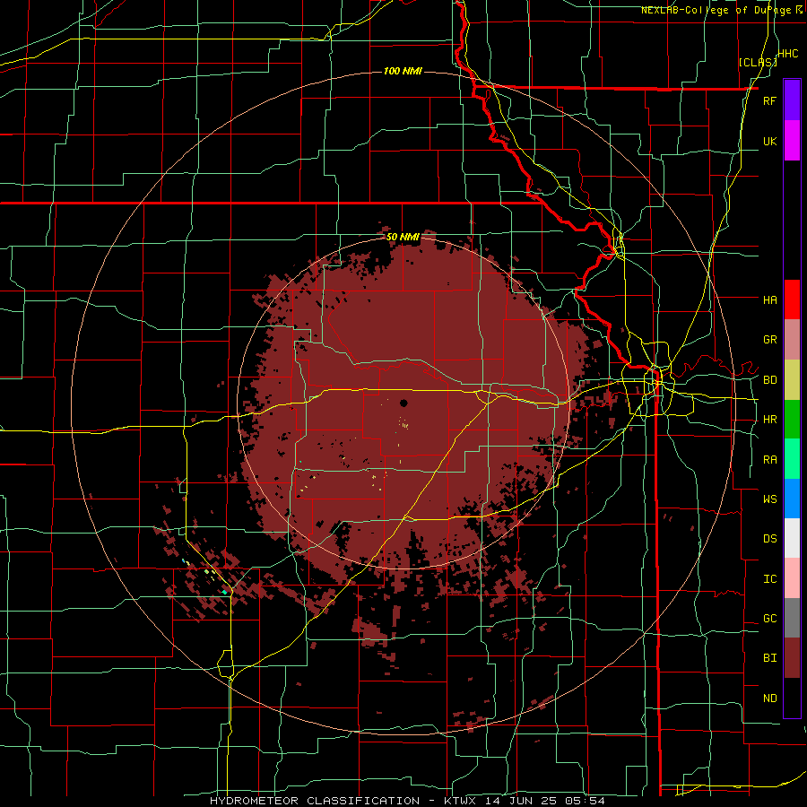Click the 50 NMI range ring label
The height and width of the screenshot is (807, 807).
403,237
